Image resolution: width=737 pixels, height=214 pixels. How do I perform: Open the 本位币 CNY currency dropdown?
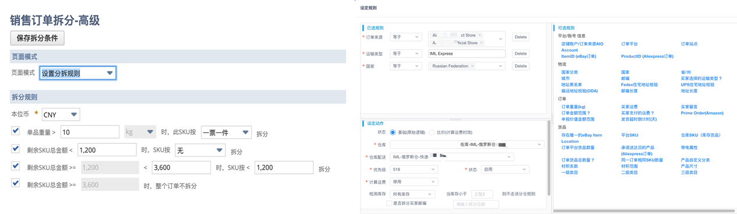61,115
